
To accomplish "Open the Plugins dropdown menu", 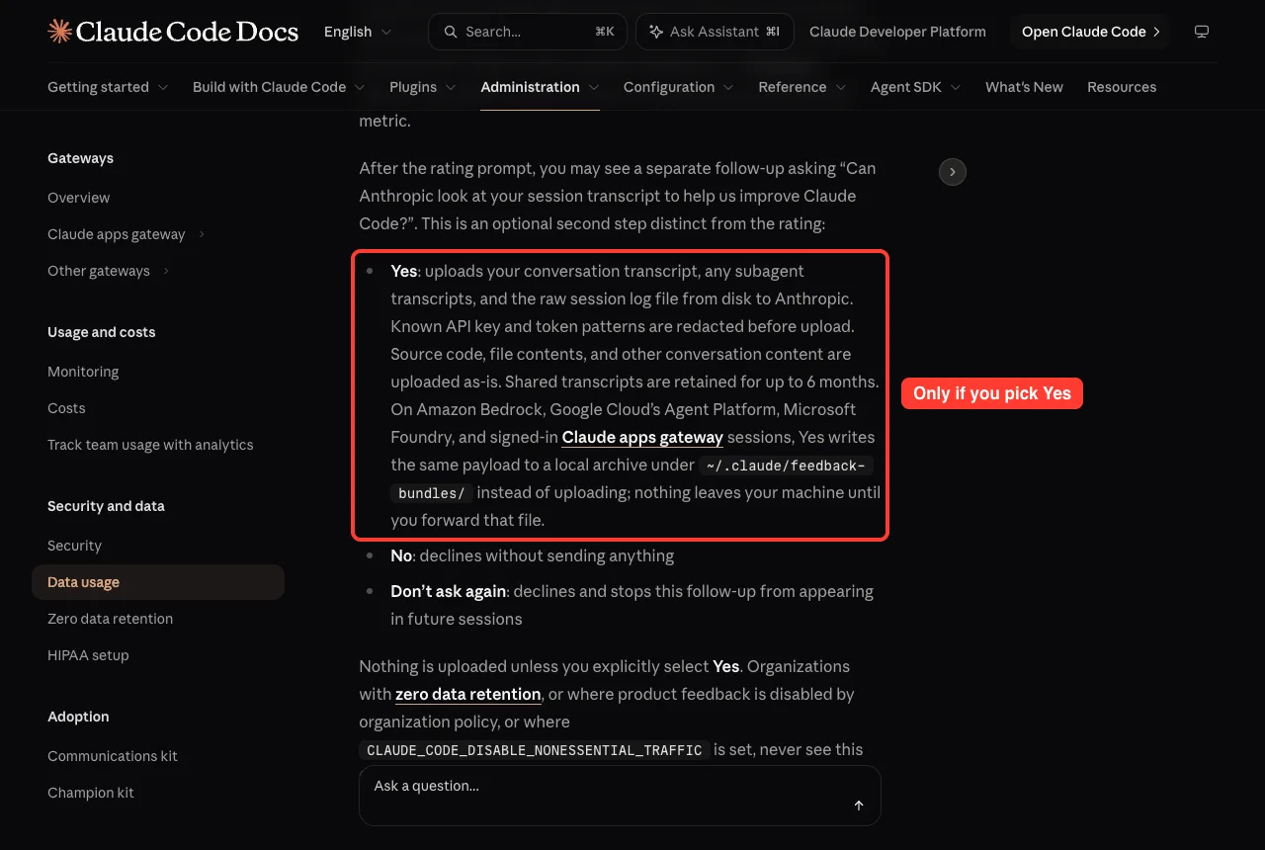I will tap(423, 87).
